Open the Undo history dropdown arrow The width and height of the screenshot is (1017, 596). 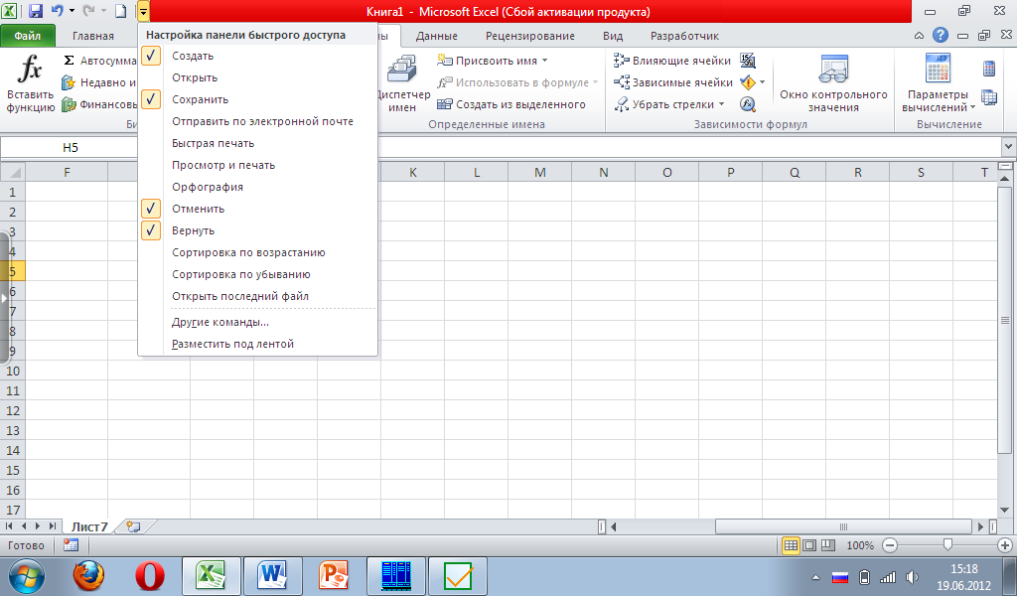72,11
